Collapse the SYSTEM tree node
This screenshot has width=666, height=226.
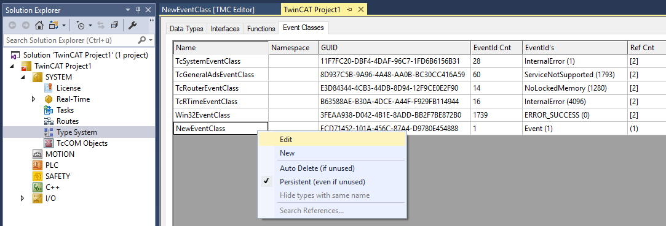click(23, 77)
